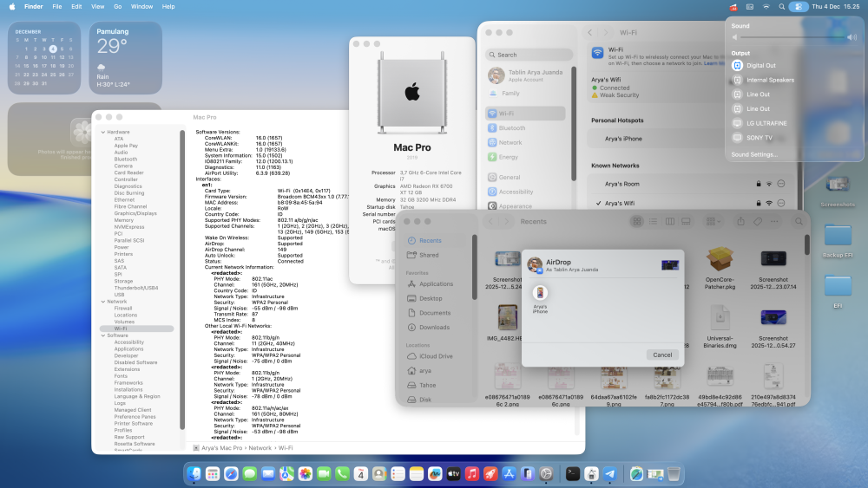The height and width of the screenshot is (488, 868).
Task: Select Ethernet in System Information sidebar
Action: 124,200
